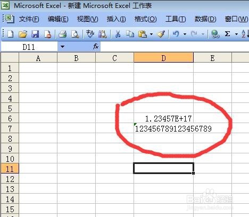Select cell showing 1.23457E+17
This screenshot has height=217, width=249.
coord(163,118)
